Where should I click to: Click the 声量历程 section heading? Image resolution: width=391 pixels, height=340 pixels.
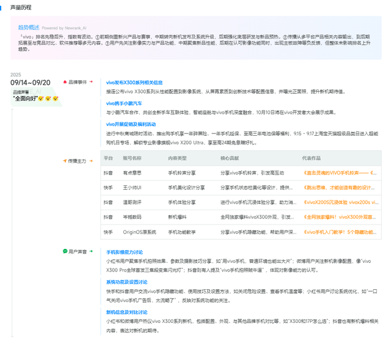coord(21,7)
